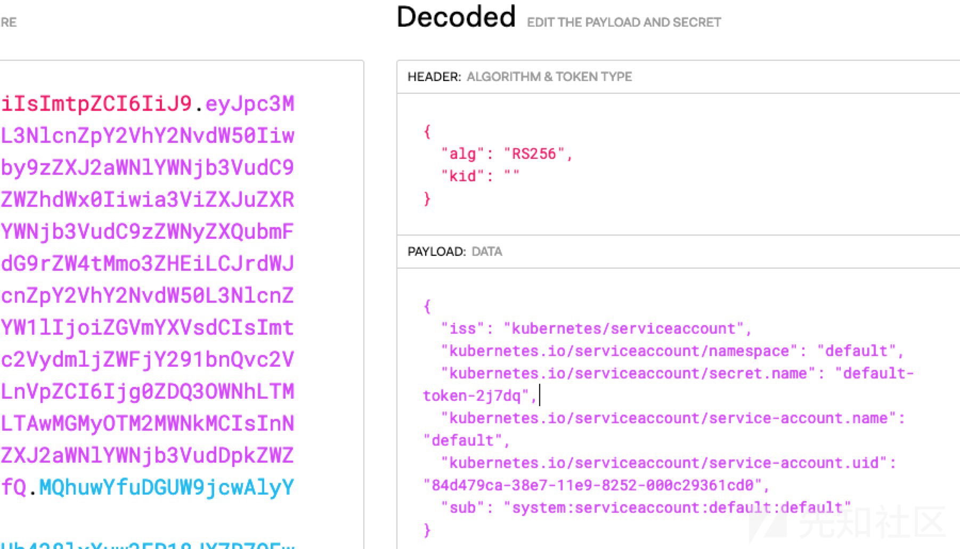Screen dimensions: 960x549
Task: Click the Decoded heading
Action: click(x=456, y=17)
